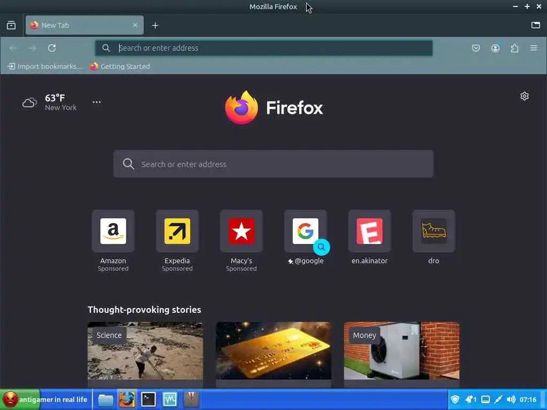Viewport: 547px width, 410px height.
Task: Click the notification tray icon with 1
Action: (471, 399)
